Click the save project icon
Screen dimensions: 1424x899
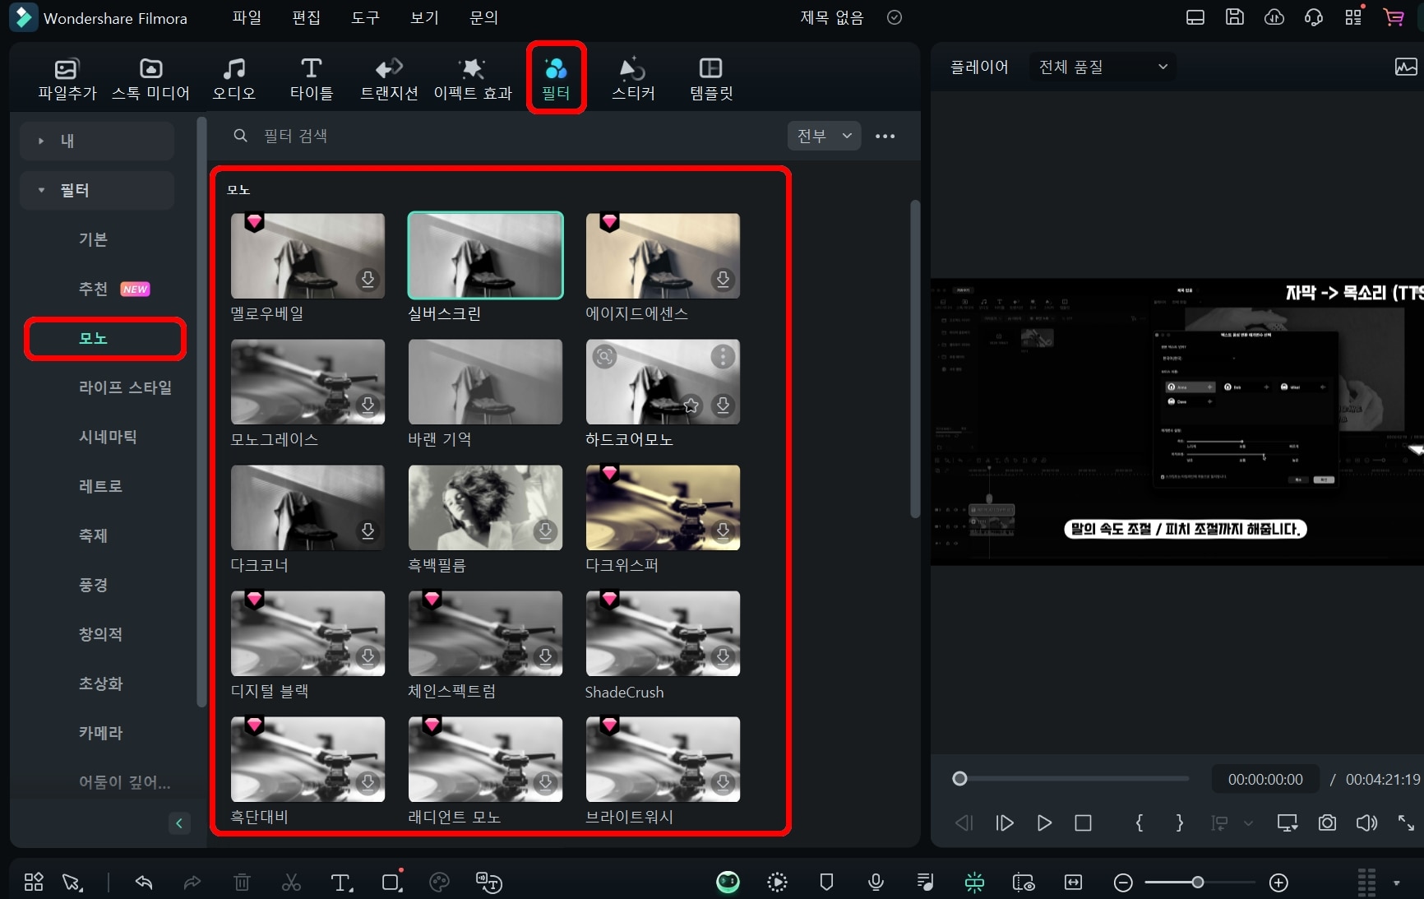tap(1235, 17)
